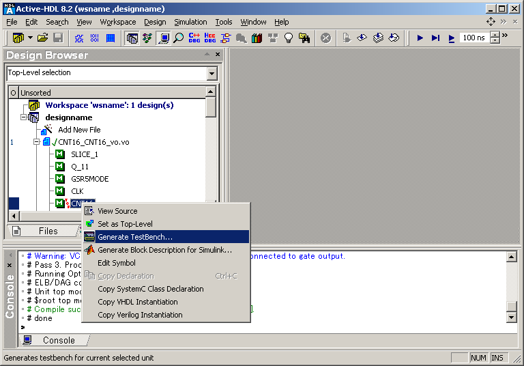Open the Top-Level selection dropdown
The image size is (524, 366).
coord(212,74)
